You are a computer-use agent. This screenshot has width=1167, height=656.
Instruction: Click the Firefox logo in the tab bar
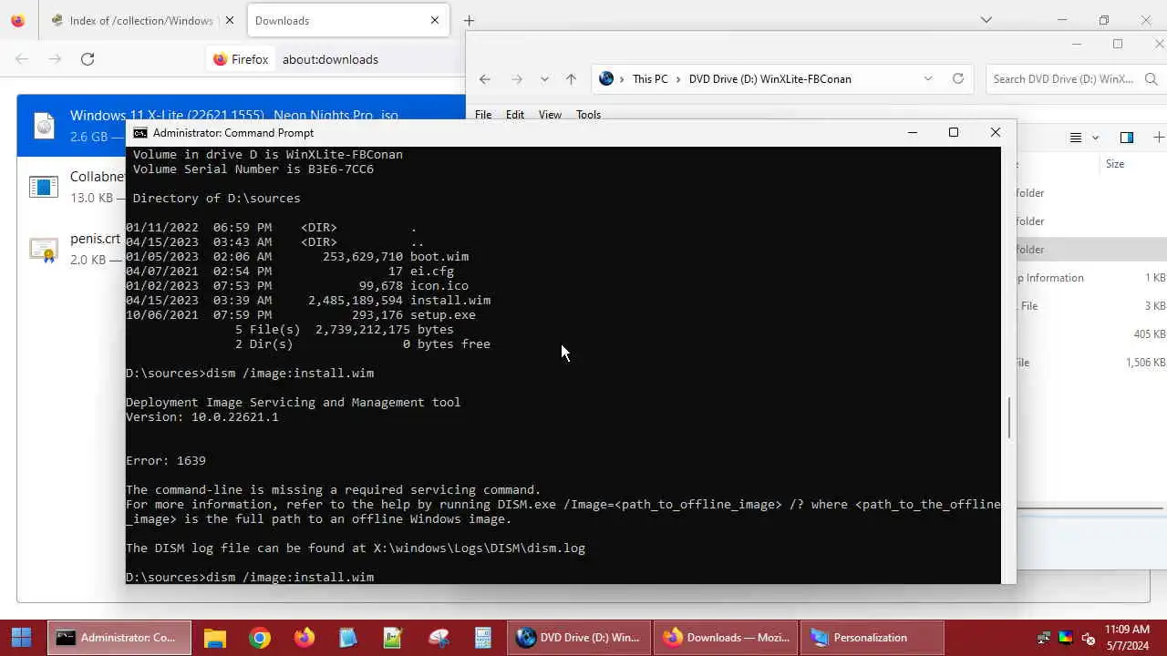(x=18, y=20)
